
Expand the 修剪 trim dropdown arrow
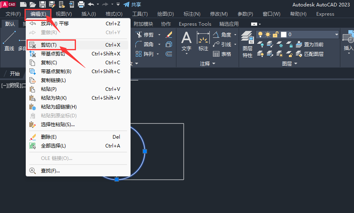pos(159,35)
